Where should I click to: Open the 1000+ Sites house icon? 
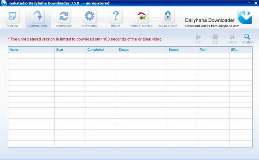pyautogui.click(x=142, y=16)
